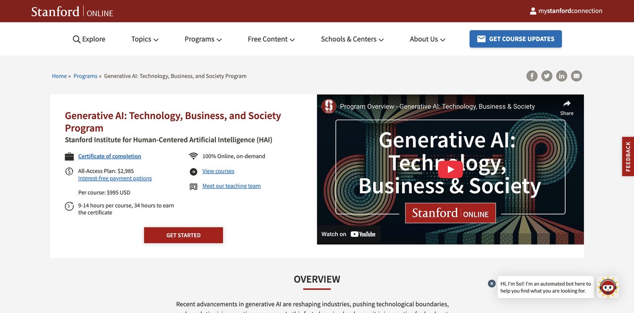Open the video title Program Overview
The height and width of the screenshot is (313, 634).
437,106
